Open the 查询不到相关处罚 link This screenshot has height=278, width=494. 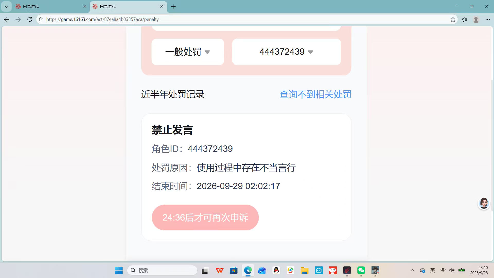(315, 94)
